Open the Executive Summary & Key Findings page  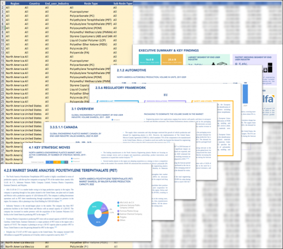coord(169,50)
